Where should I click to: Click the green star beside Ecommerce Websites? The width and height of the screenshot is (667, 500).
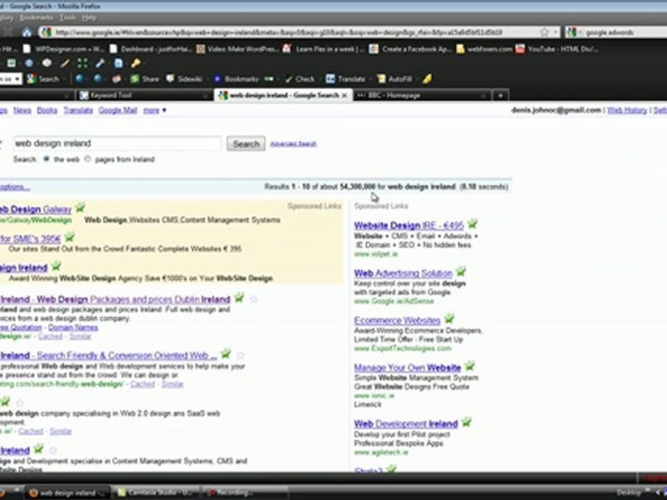click(x=449, y=319)
